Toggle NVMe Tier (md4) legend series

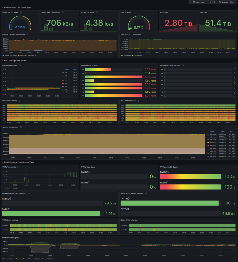click(x=9, y=55)
